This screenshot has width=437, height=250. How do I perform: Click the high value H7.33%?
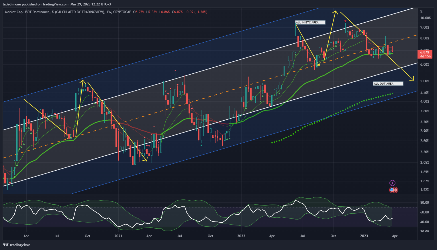(152, 12)
